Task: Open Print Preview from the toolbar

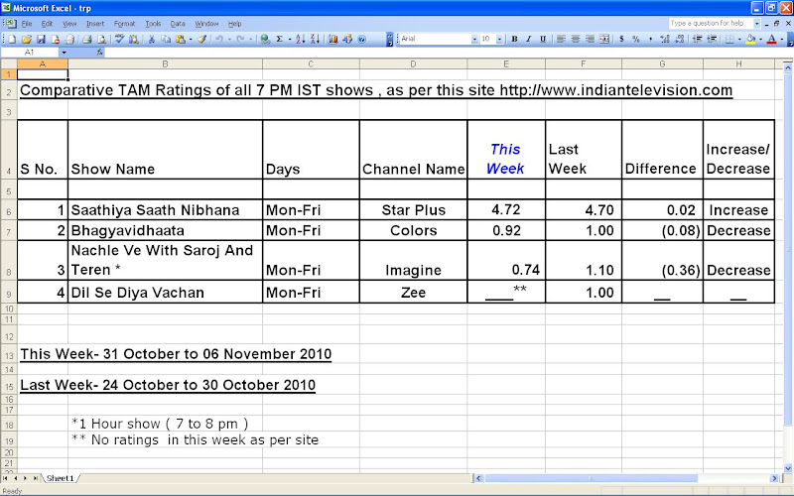Action: (102, 39)
